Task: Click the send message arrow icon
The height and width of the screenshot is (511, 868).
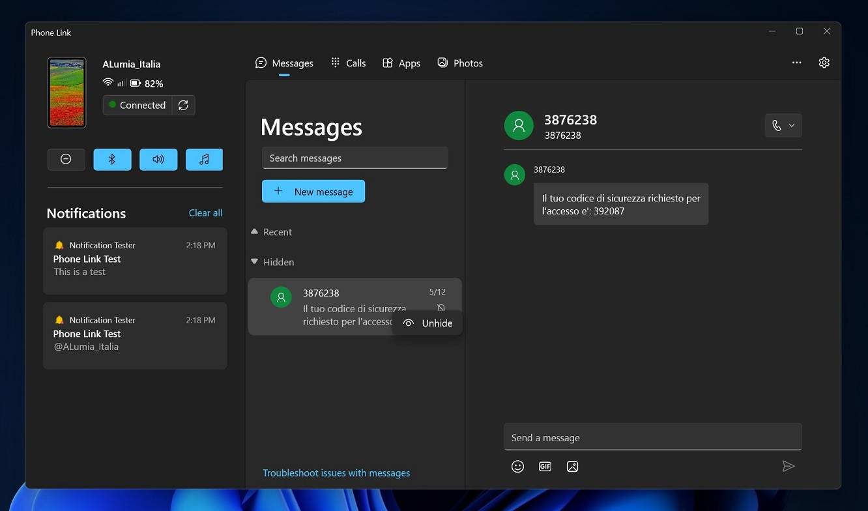Action: point(788,466)
